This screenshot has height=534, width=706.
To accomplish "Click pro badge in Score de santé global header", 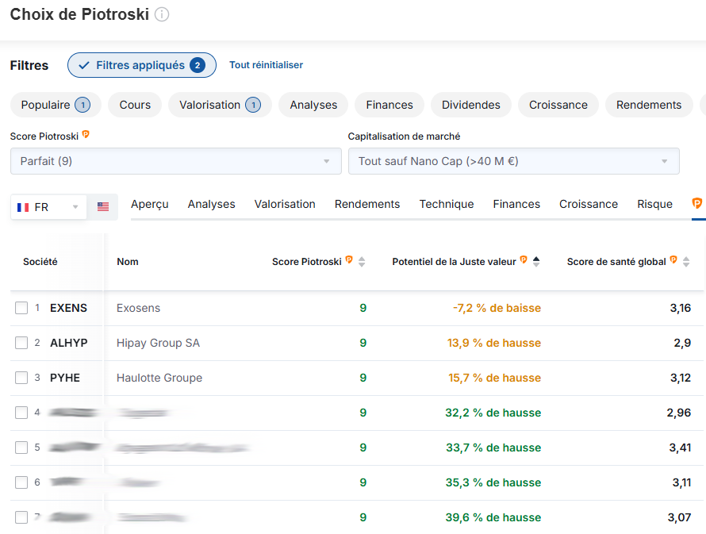I will (673, 259).
